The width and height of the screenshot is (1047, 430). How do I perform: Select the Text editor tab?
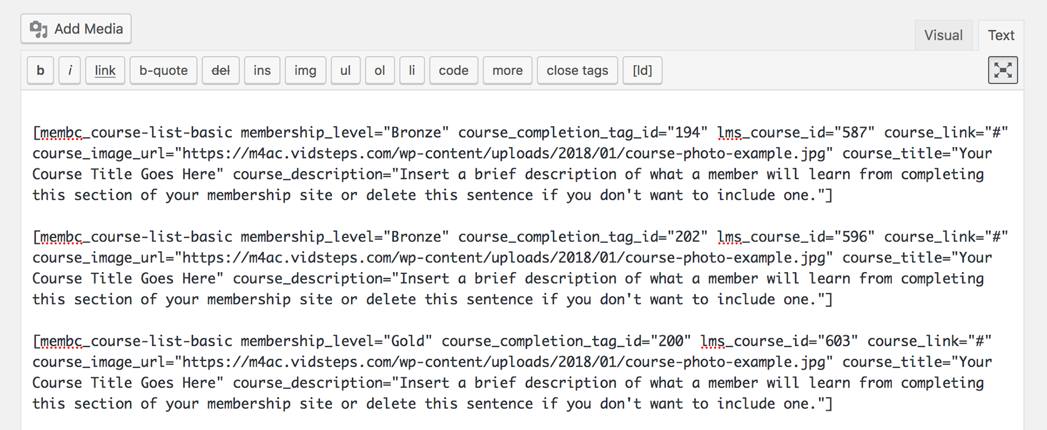[1001, 35]
